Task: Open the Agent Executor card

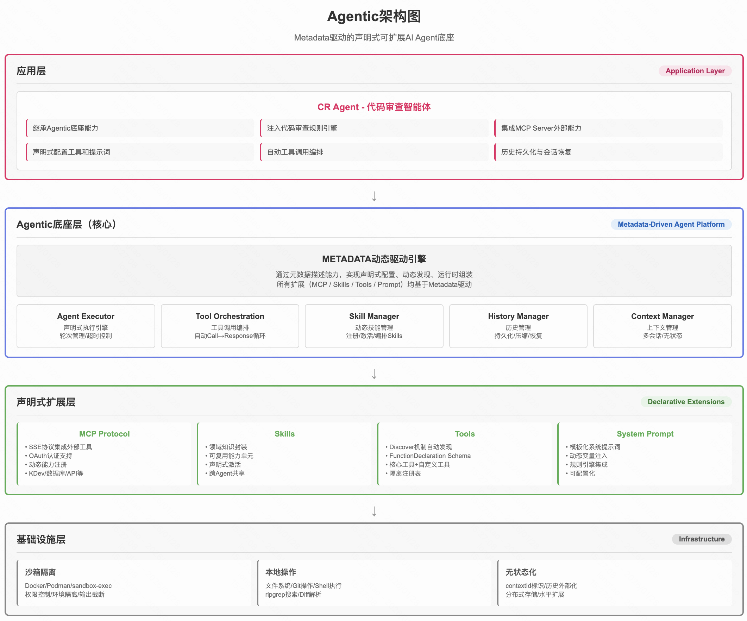Action: pyautogui.click(x=86, y=326)
